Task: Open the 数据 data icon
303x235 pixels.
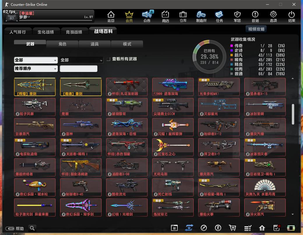Action: (255, 16)
